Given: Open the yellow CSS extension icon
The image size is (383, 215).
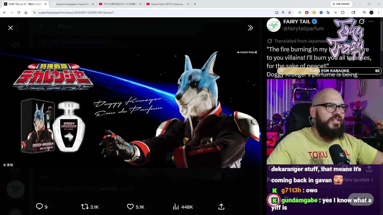Looking at the screenshot, I should (x=314, y=13).
